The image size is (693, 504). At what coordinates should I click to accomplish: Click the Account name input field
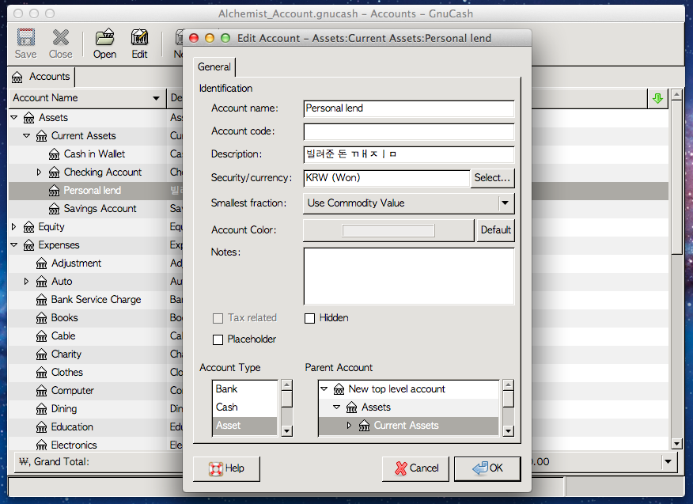pyautogui.click(x=409, y=108)
